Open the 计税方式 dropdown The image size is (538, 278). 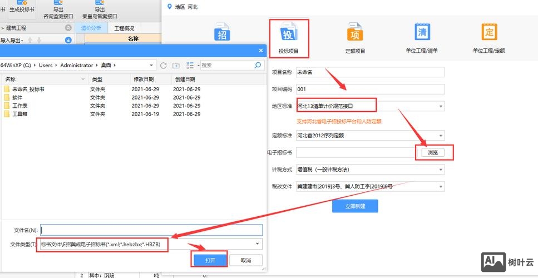[x=370, y=170]
